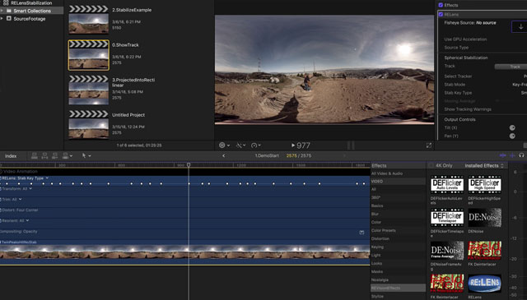Image resolution: width=527 pixels, height=300 pixels.
Task: Select FK Reinterlacer effect icon
Action: [x=447, y=284]
